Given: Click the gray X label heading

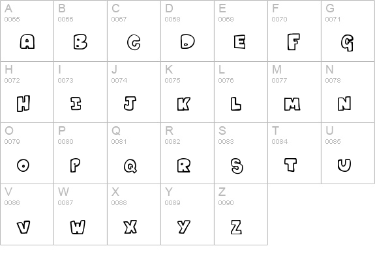Looking at the screenshot, I should (115, 191).
